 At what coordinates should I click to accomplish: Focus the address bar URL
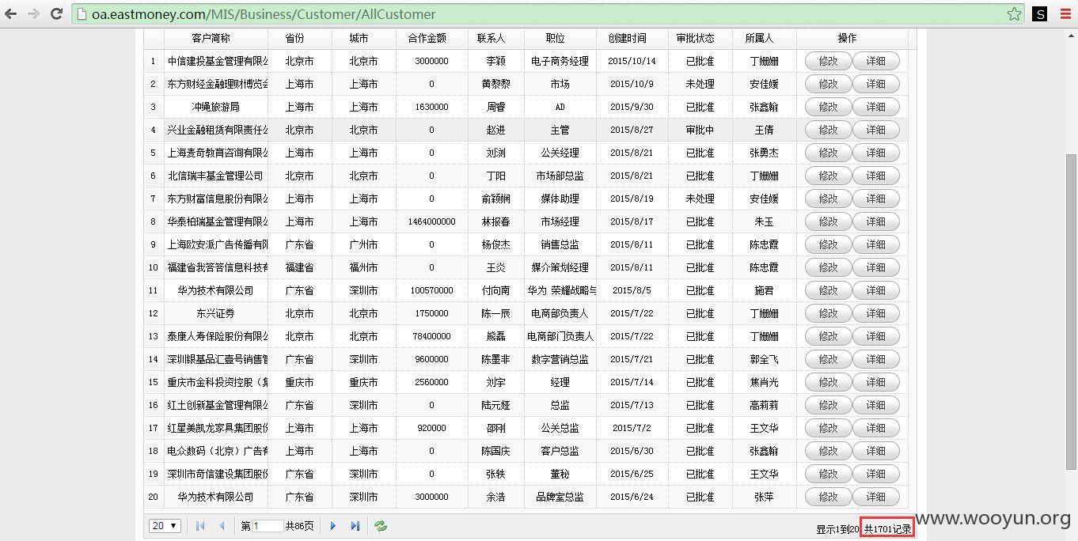(264, 14)
